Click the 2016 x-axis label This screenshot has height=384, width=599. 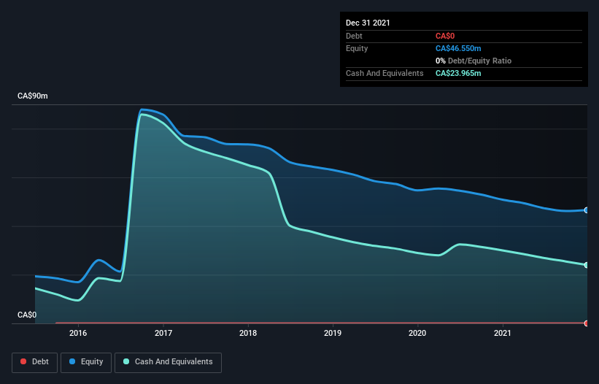tap(78, 333)
